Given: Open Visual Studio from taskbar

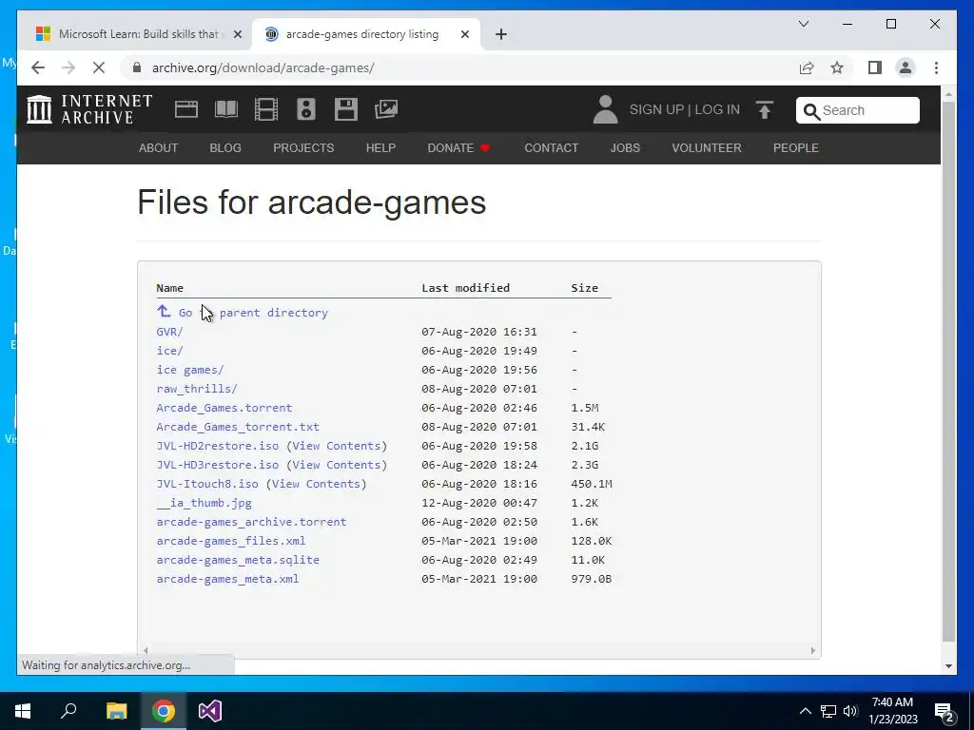Looking at the screenshot, I should [210, 711].
